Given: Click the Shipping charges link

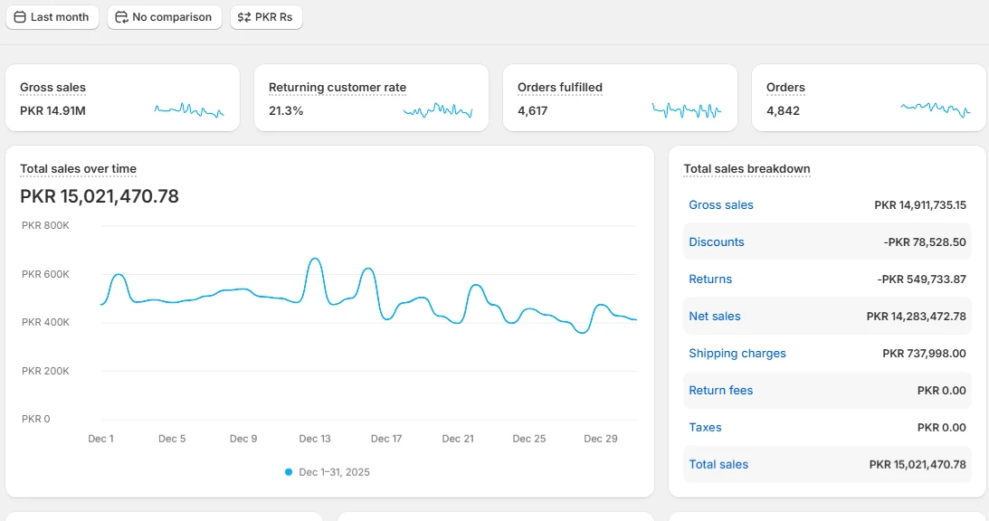Looking at the screenshot, I should (x=737, y=354).
